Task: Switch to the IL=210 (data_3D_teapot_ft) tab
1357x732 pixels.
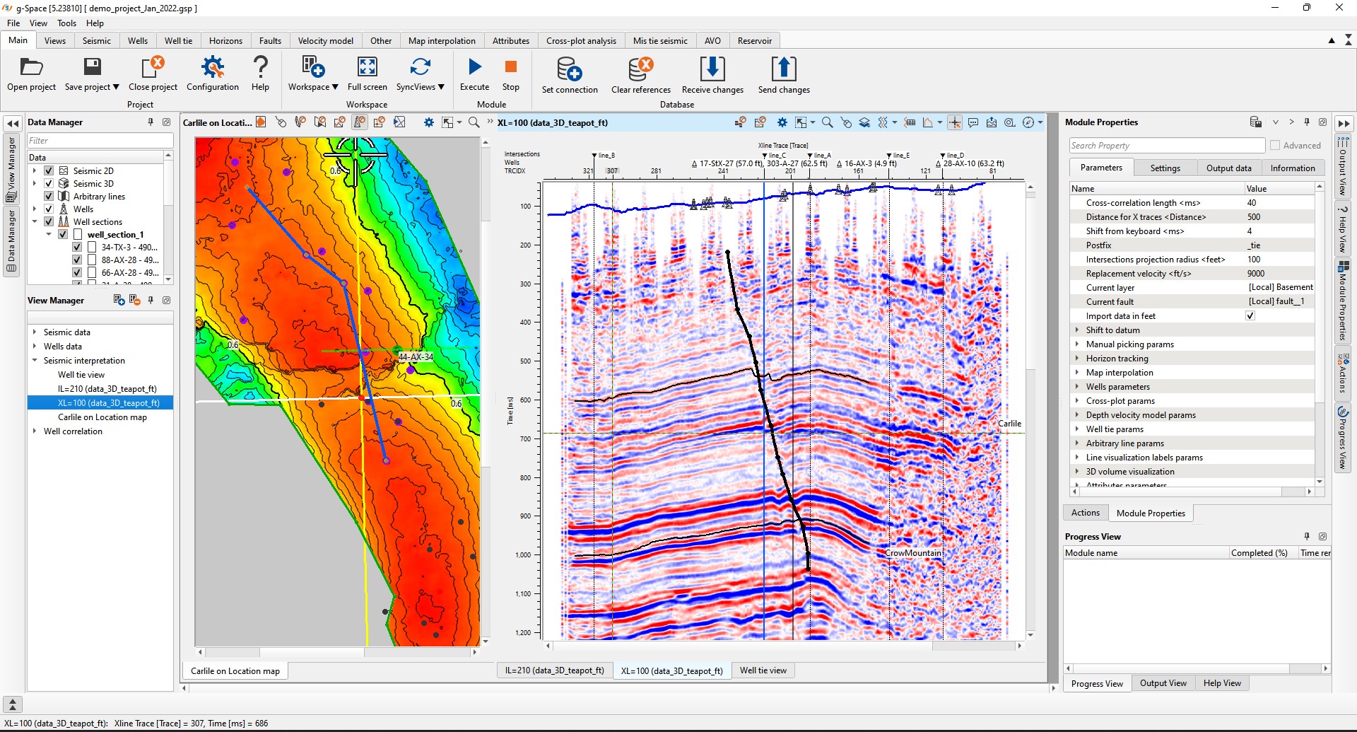Action: coord(554,670)
